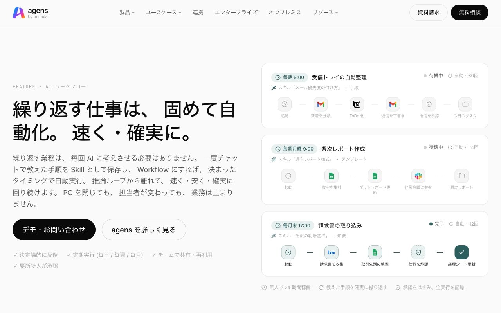Click the checkmark 経理シート更新 icon
This screenshot has width=501, height=313.
tap(461, 252)
